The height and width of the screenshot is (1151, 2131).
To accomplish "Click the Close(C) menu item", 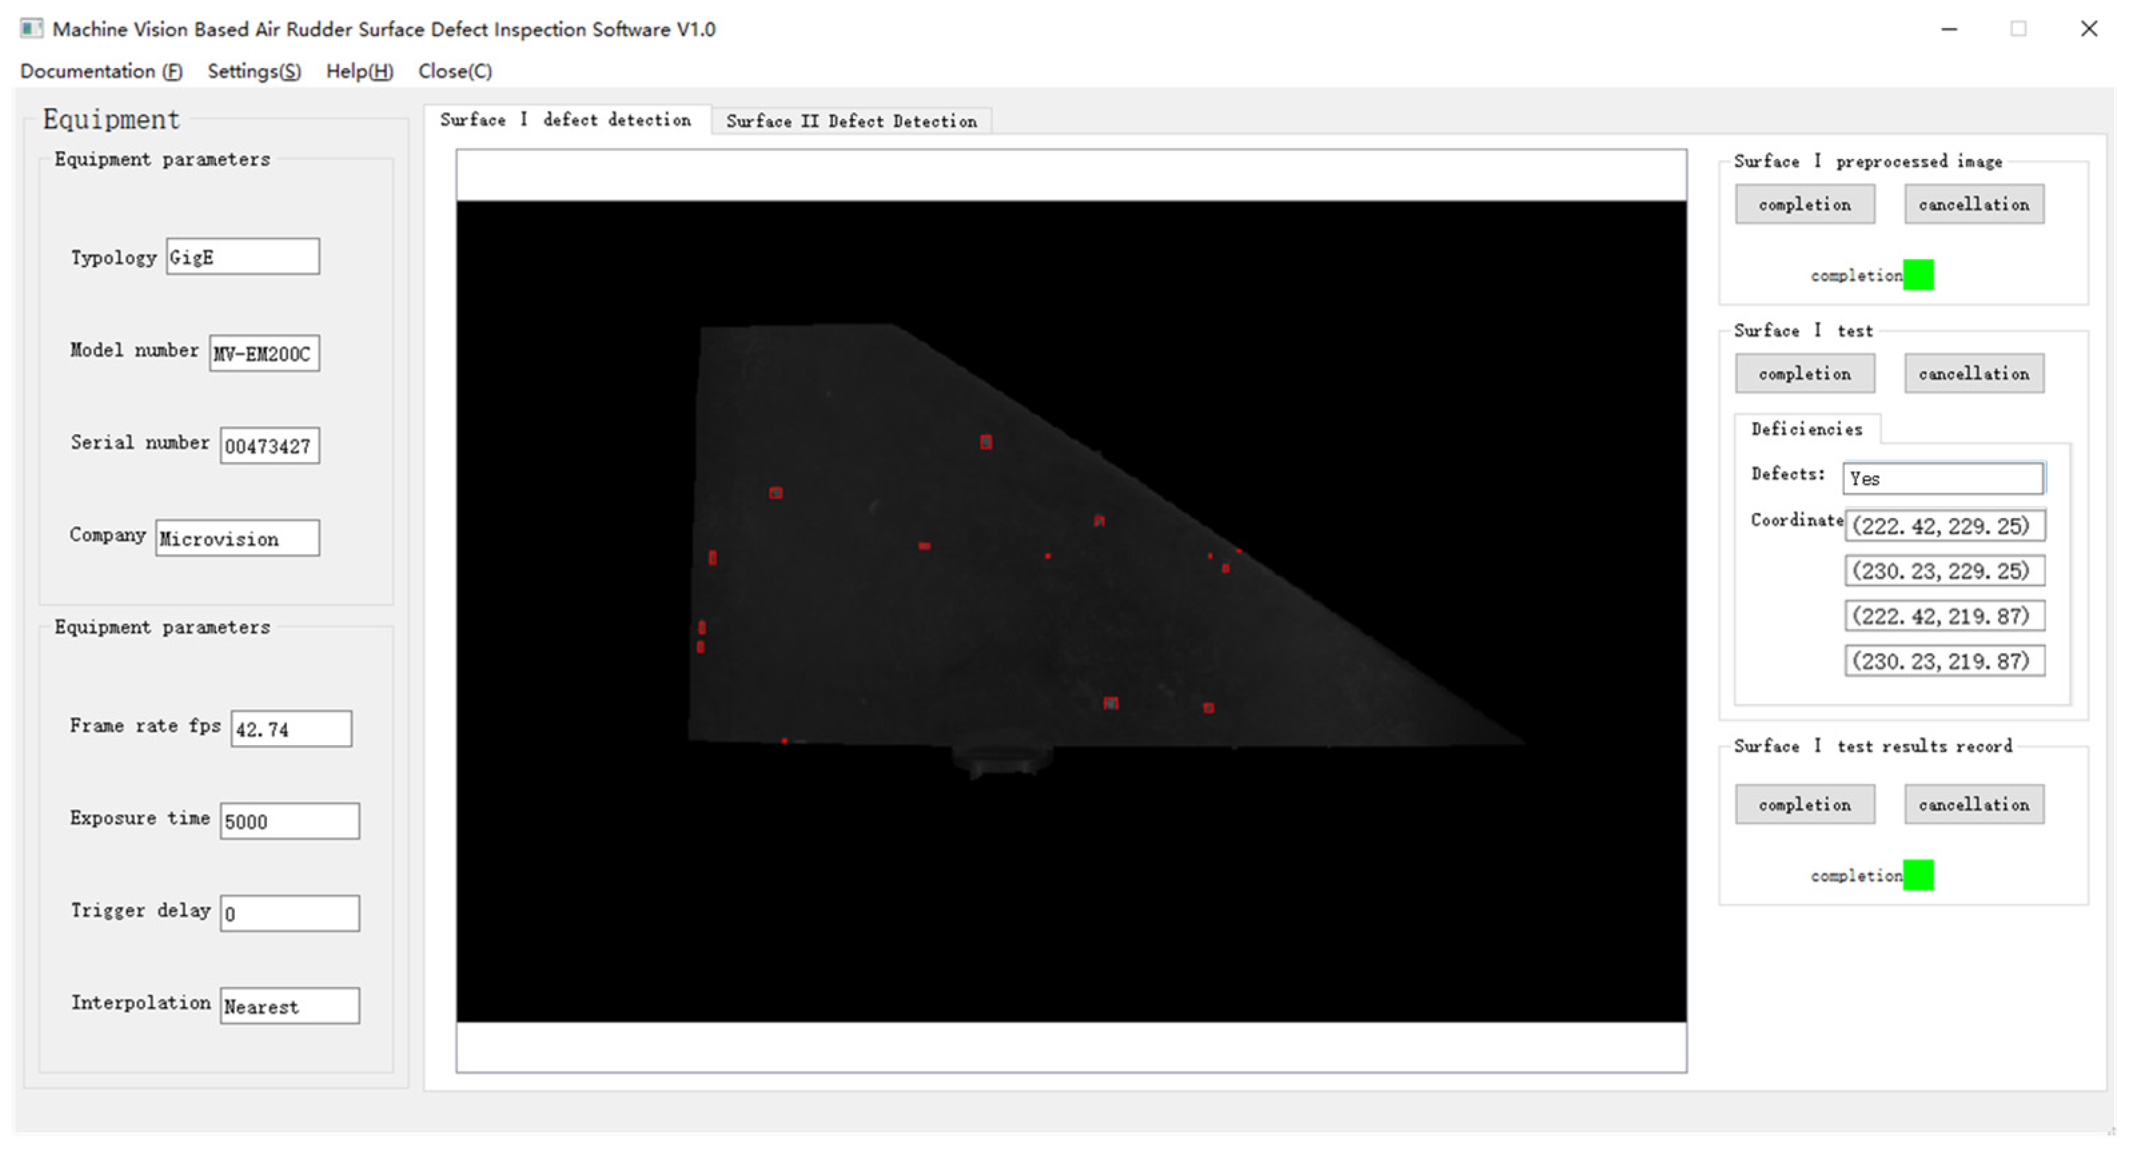I will [455, 71].
